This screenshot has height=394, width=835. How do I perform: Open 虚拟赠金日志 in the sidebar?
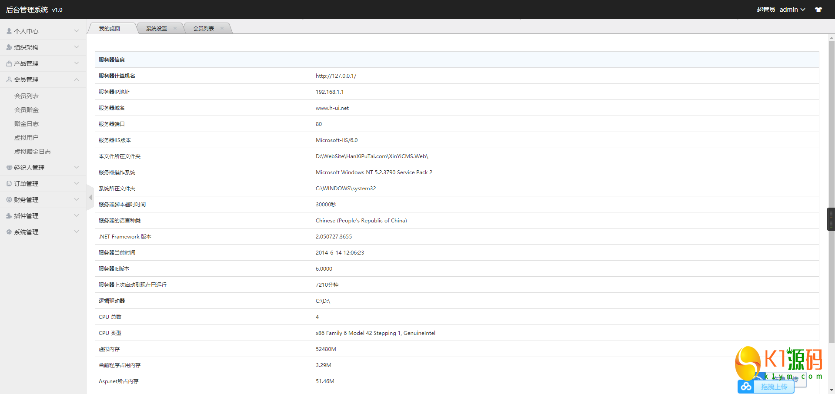33,152
